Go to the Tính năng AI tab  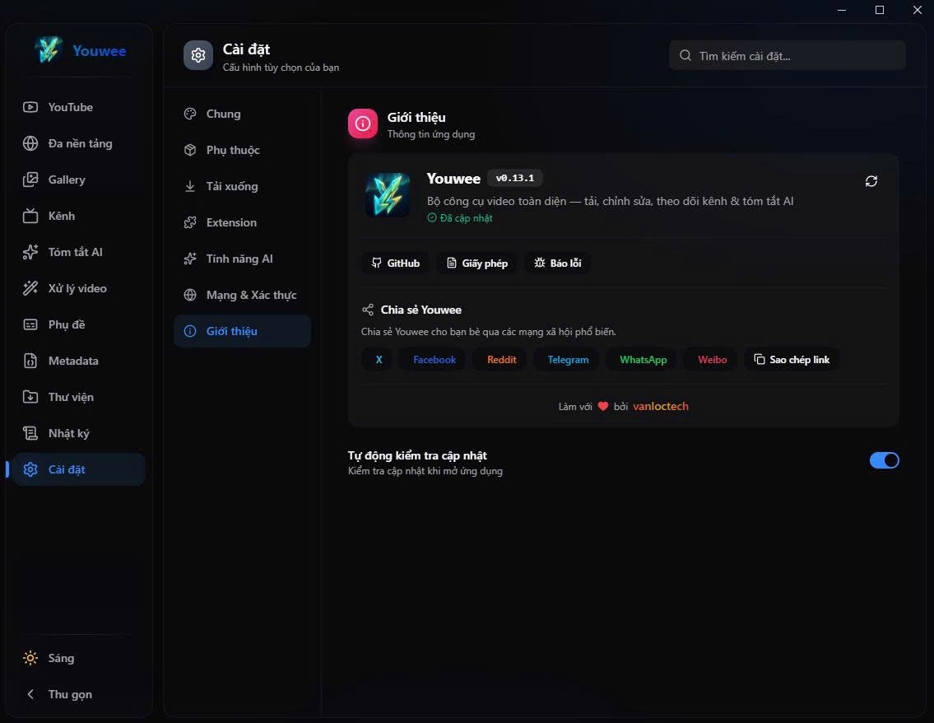point(243,259)
